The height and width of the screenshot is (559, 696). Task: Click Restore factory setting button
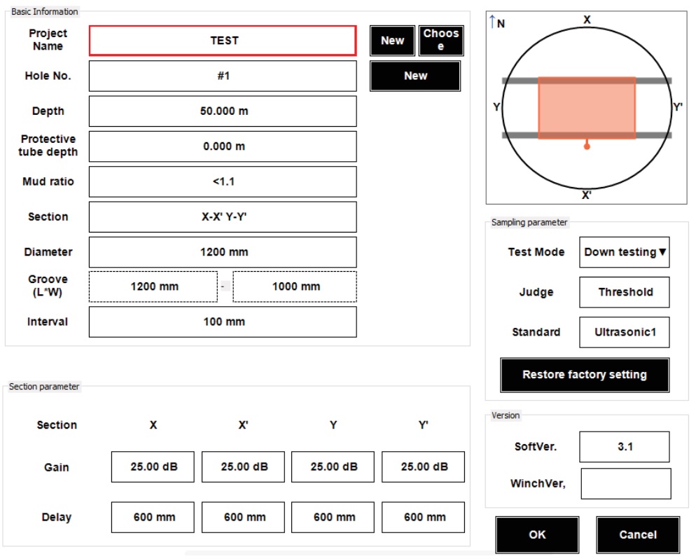pyautogui.click(x=586, y=375)
